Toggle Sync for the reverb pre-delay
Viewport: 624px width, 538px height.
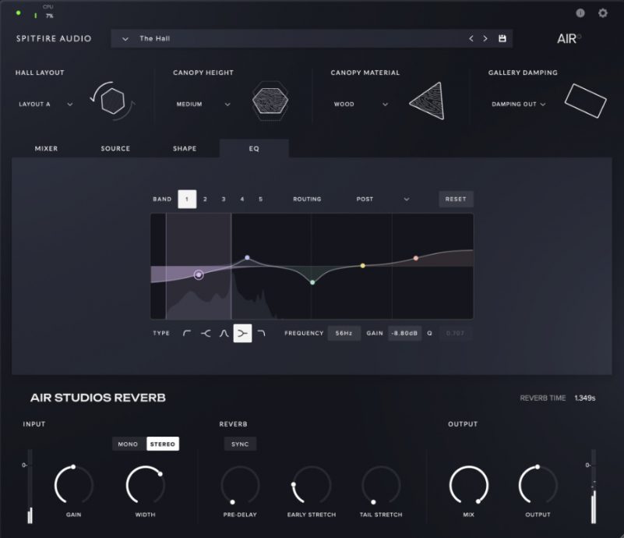point(240,444)
